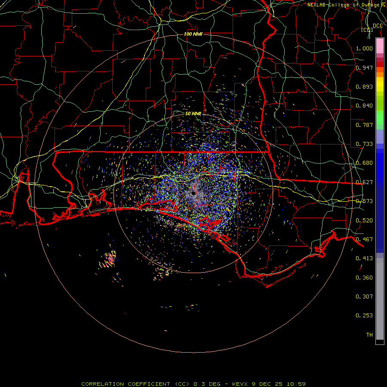This screenshot has width=387, height=387.
Task: Pick the lavender segment of the color scale
Action: [380, 136]
